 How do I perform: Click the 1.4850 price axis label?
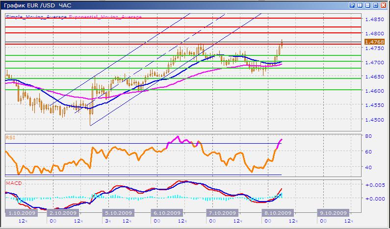[x=374, y=19]
